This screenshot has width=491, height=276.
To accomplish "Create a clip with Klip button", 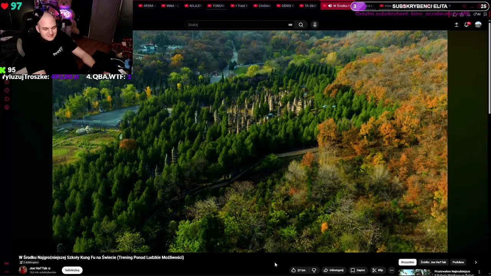I will coord(377,270).
